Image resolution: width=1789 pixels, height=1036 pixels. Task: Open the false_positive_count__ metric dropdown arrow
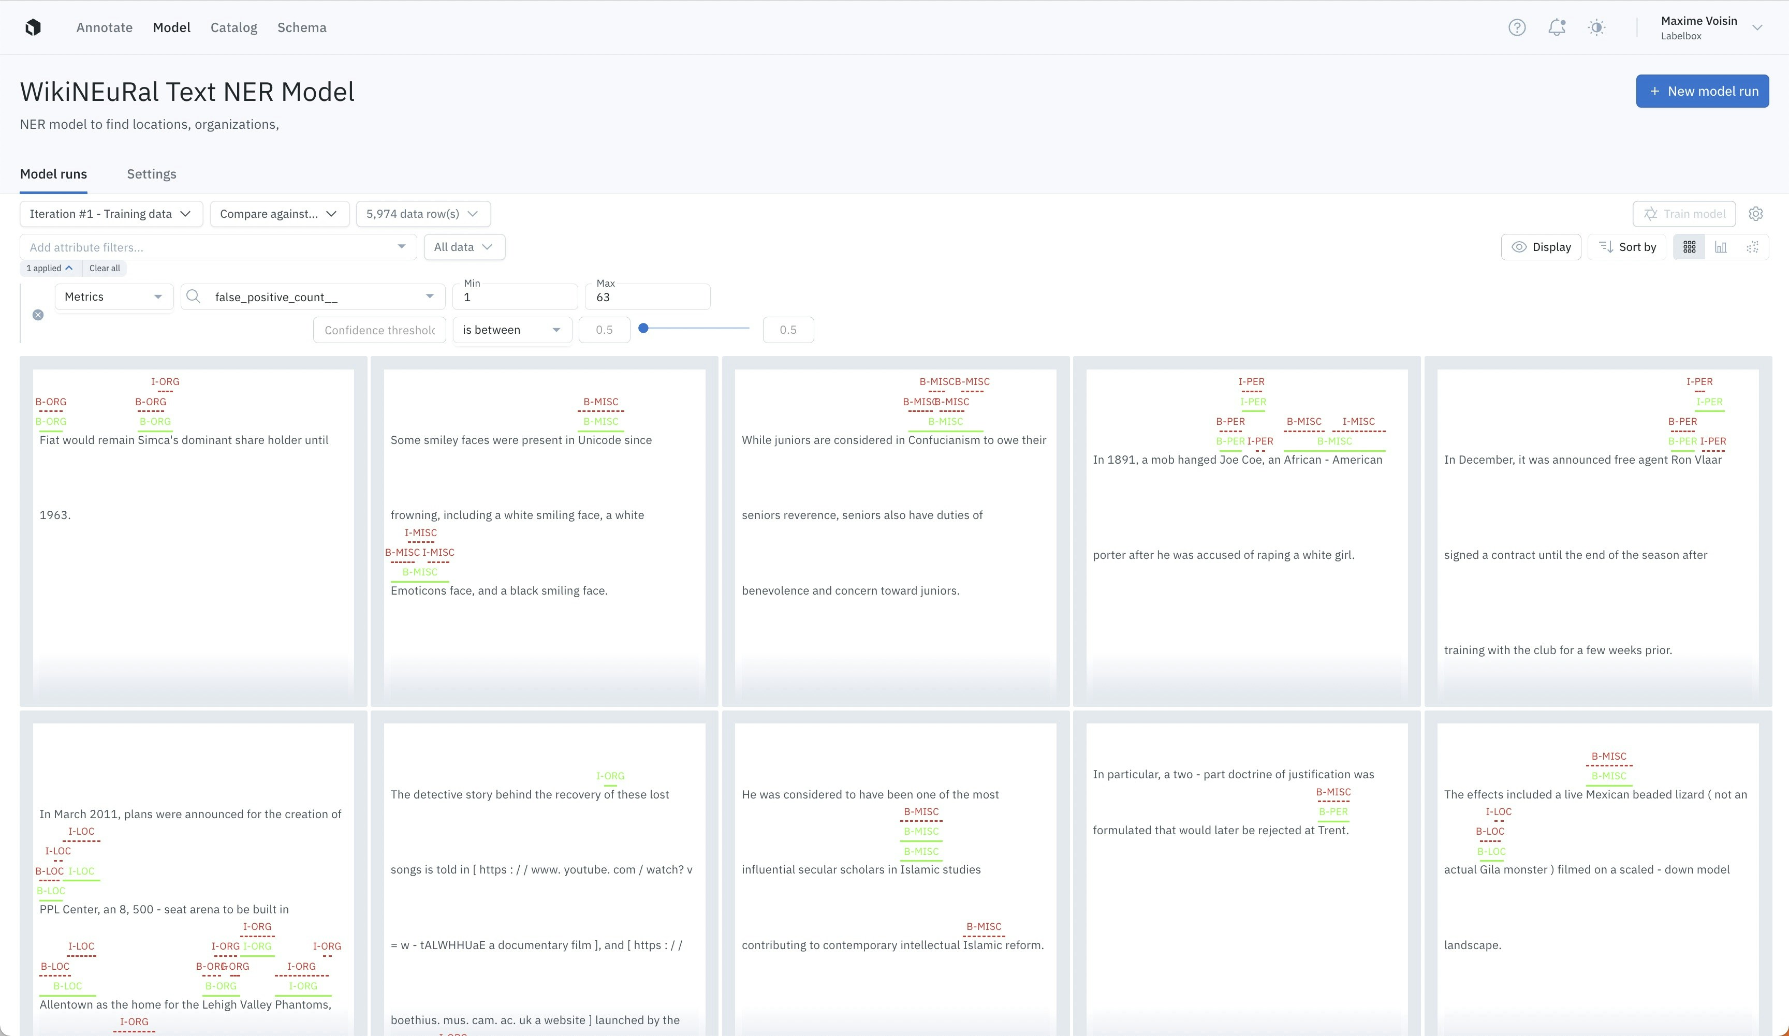point(430,297)
